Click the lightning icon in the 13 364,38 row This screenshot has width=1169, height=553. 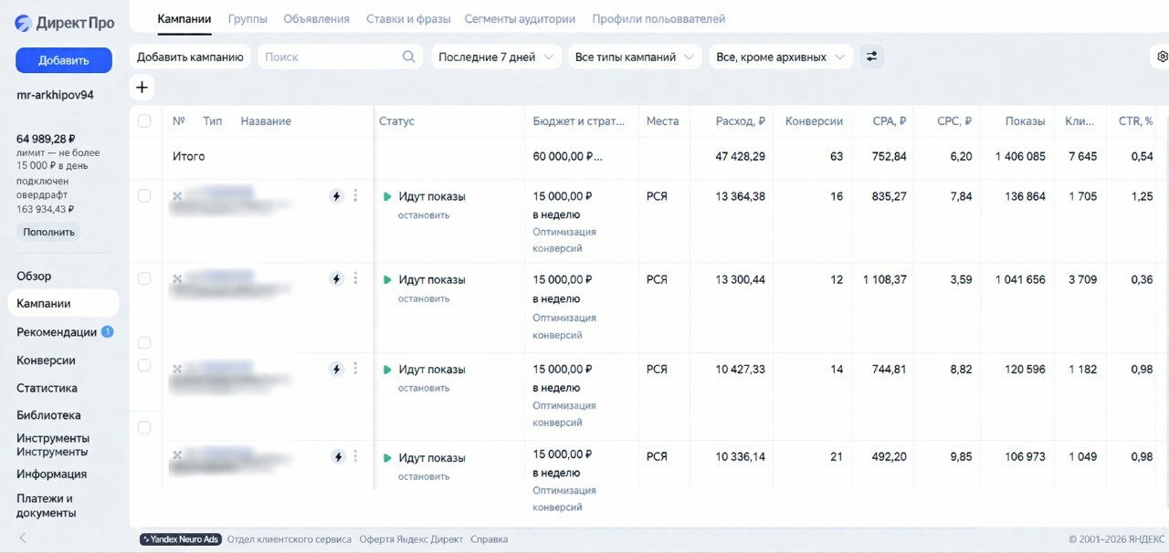(336, 196)
